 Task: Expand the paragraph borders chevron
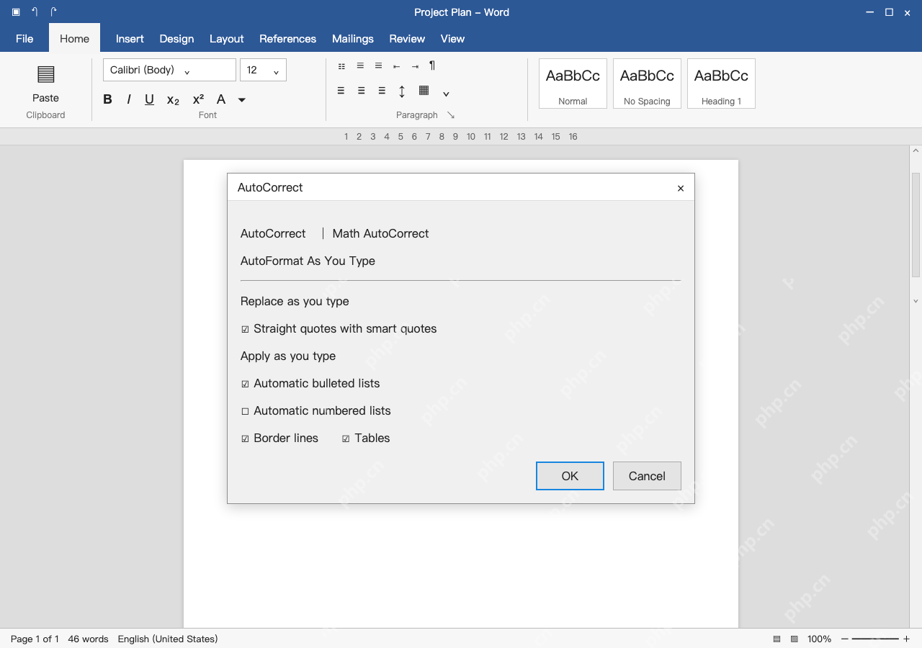click(x=446, y=94)
